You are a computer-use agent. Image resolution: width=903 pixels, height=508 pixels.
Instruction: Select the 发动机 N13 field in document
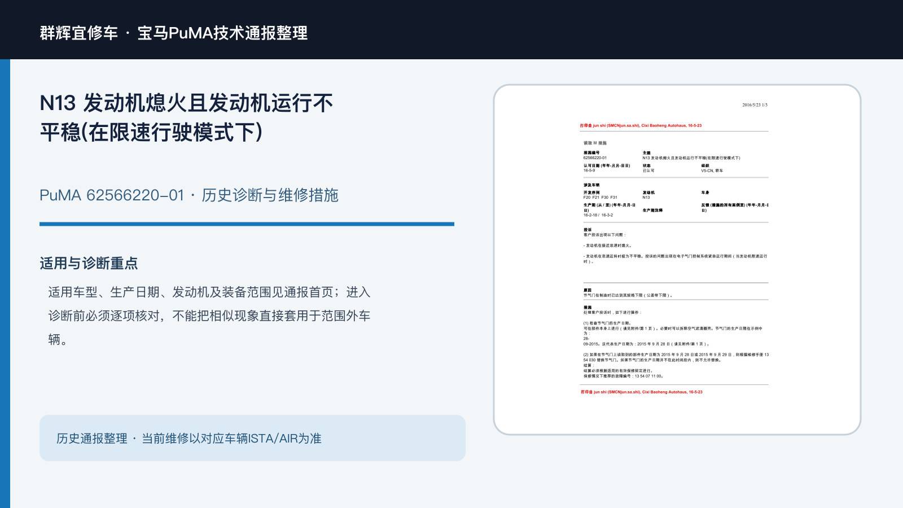[x=648, y=195]
